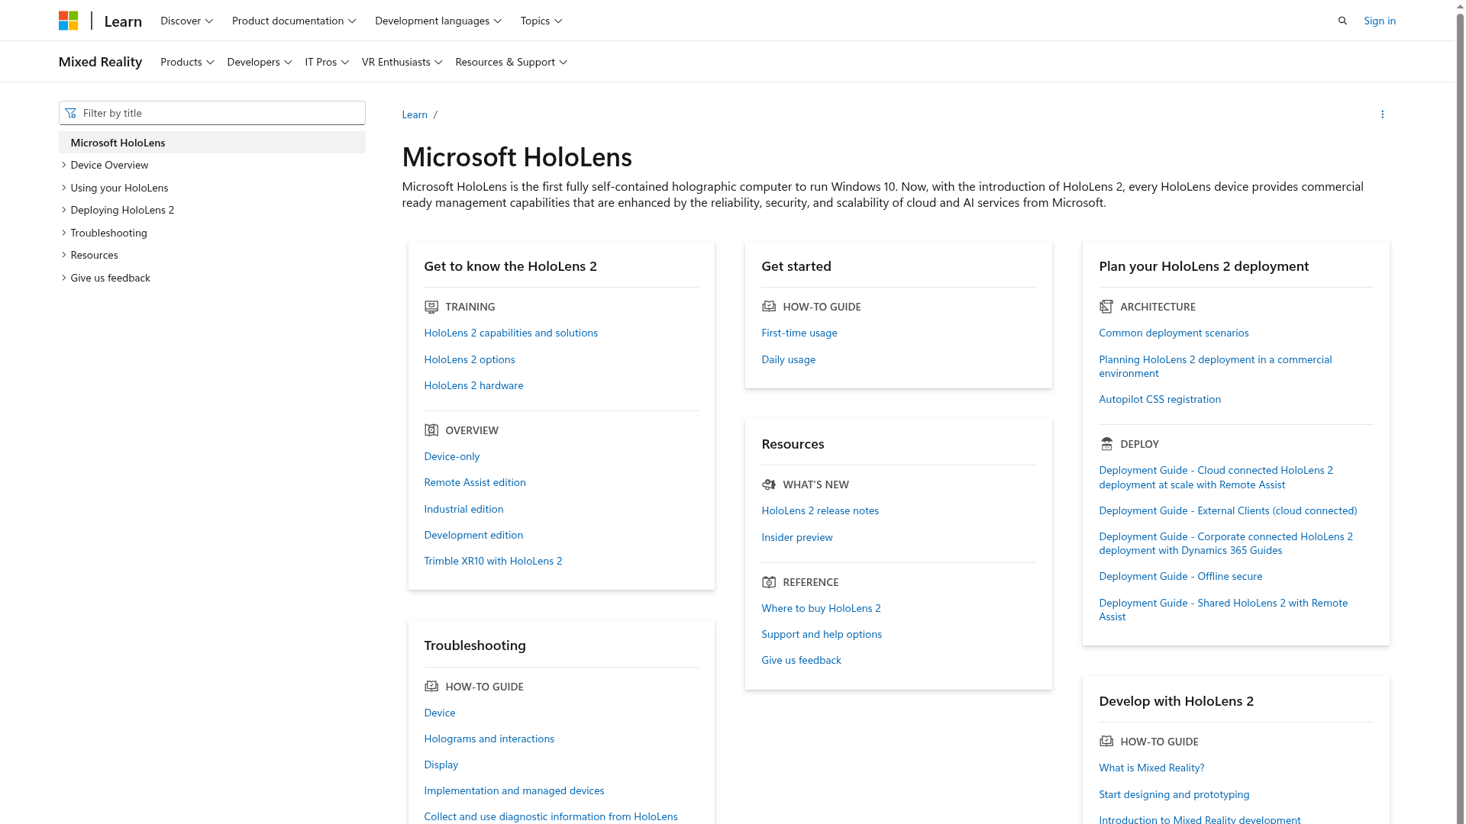Open the HoloLens 2 options link
The width and height of the screenshot is (1466, 824).
pos(470,359)
